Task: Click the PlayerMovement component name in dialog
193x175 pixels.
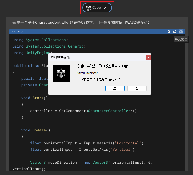Action: [x=87, y=73]
